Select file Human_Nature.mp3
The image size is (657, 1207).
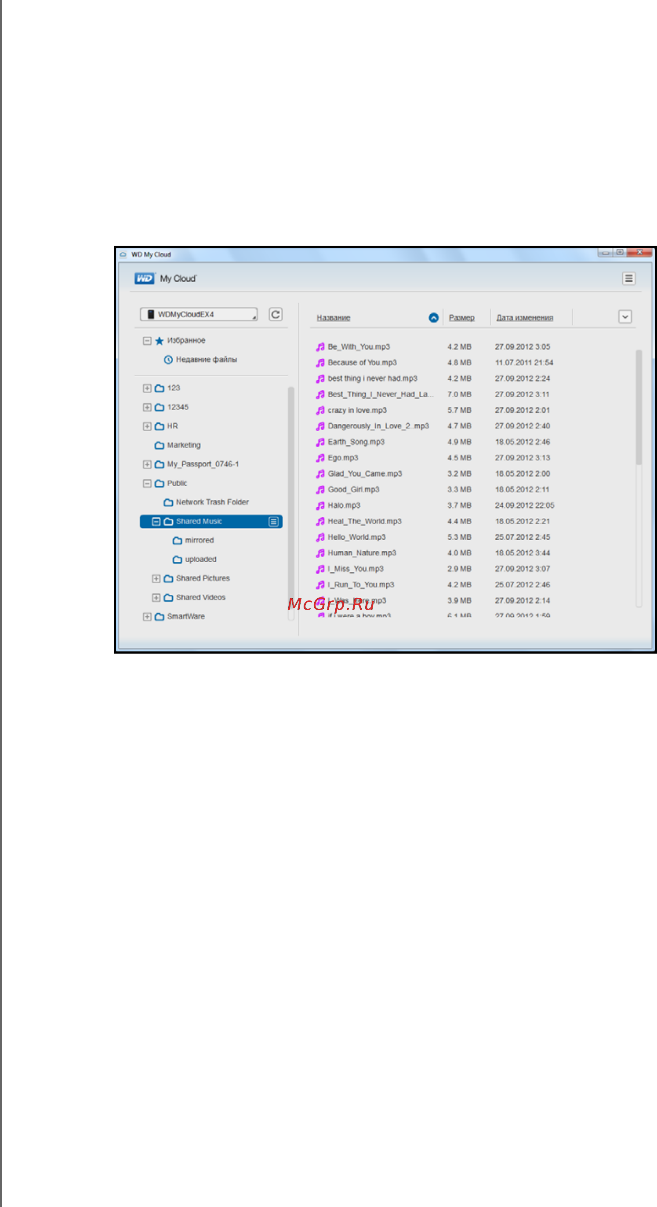pos(362,553)
